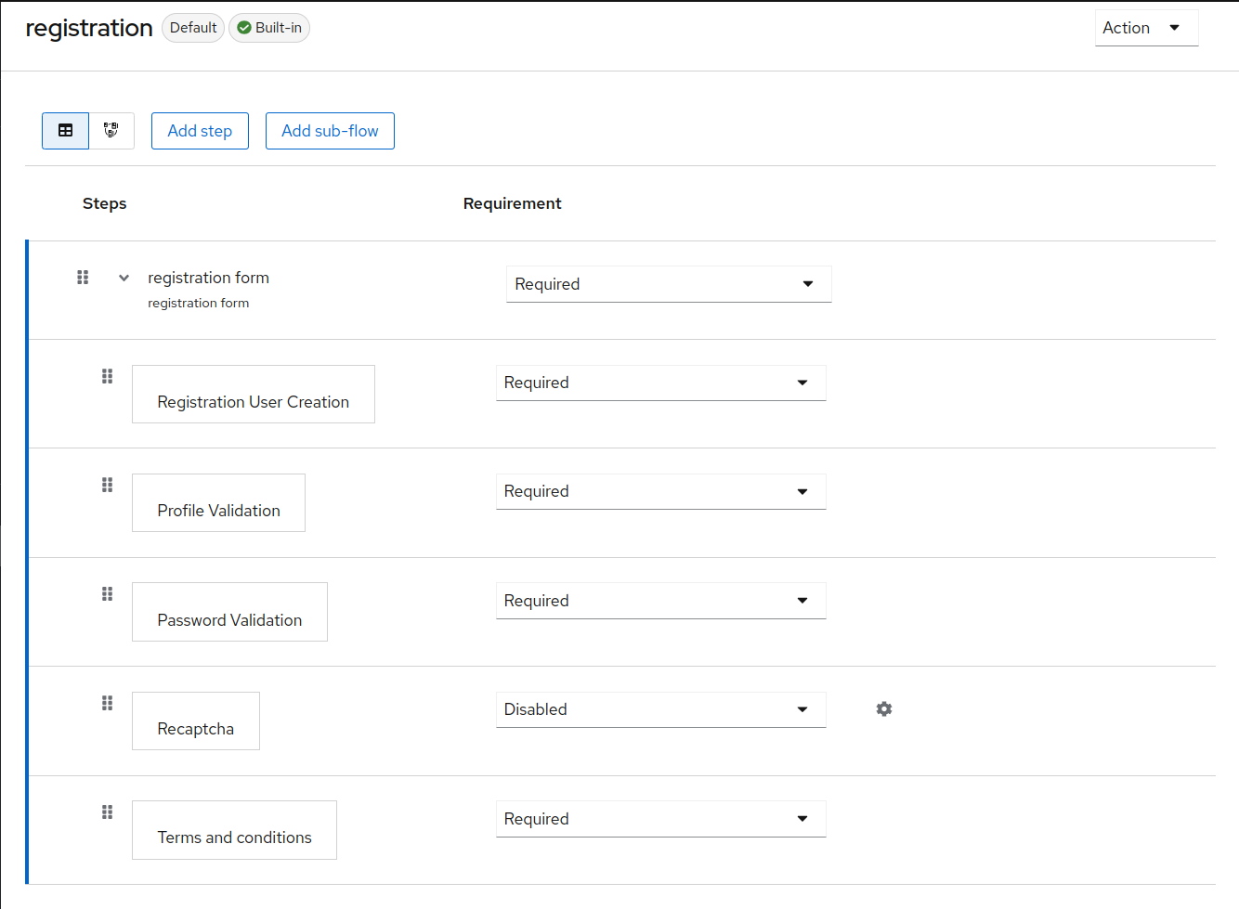1239x909 pixels.
Task: Grab the drag handle of registration form
Action: coord(83,277)
